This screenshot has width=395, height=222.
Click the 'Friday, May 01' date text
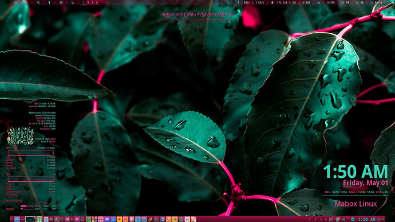pyautogui.click(x=366, y=183)
